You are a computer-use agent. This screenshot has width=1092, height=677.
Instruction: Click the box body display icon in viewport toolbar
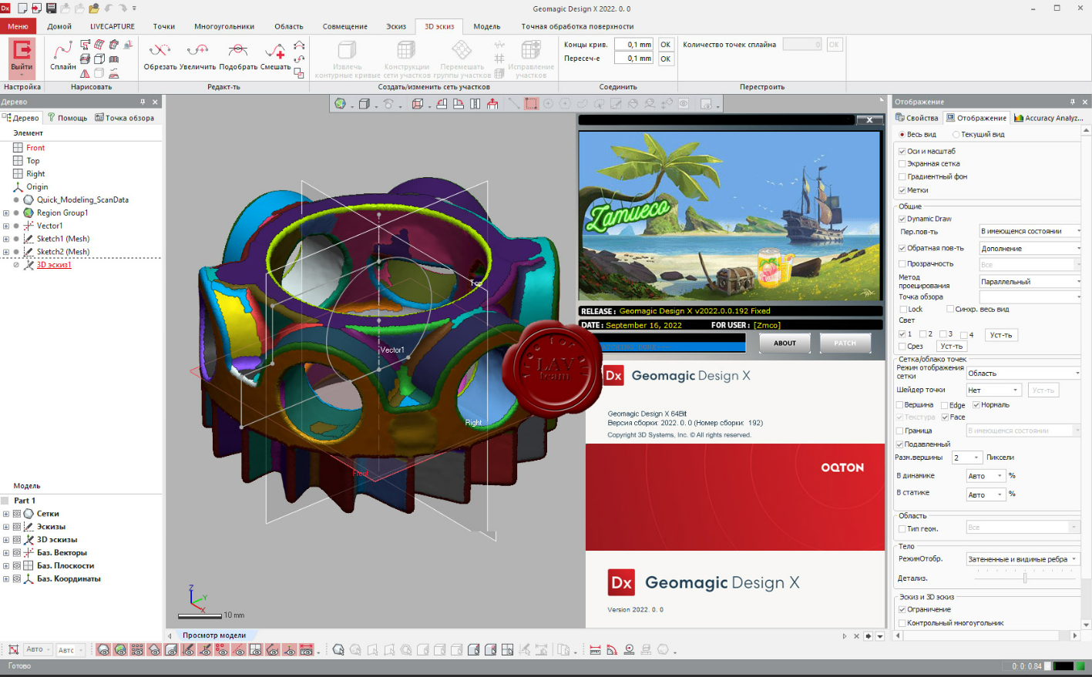[364, 104]
